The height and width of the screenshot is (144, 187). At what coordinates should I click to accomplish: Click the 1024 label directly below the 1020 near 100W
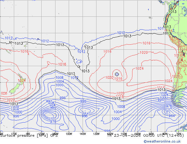tap(140, 68)
